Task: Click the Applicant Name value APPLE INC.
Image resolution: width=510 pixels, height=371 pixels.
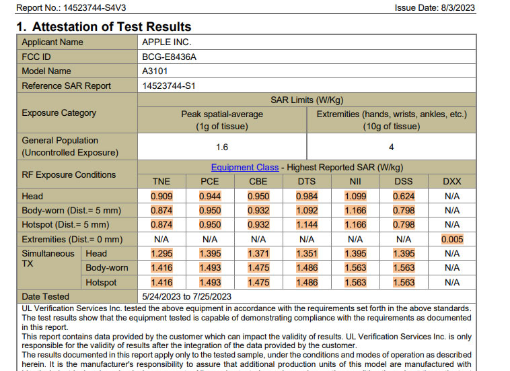Action: pyautogui.click(x=167, y=42)
